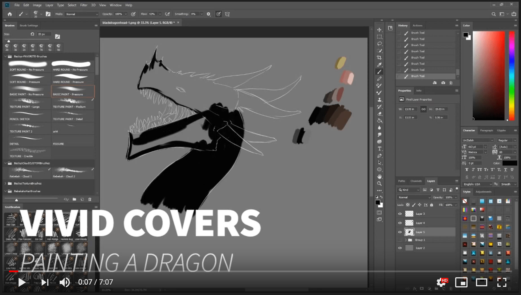Viewport: 521px width, 295px height.
Task: Select the Rectangular Marquee tool
Action: point(379,37)
